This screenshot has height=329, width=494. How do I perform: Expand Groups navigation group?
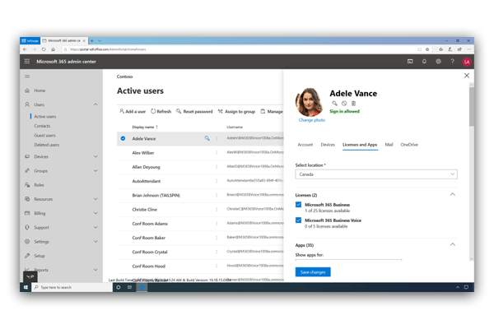96,170
